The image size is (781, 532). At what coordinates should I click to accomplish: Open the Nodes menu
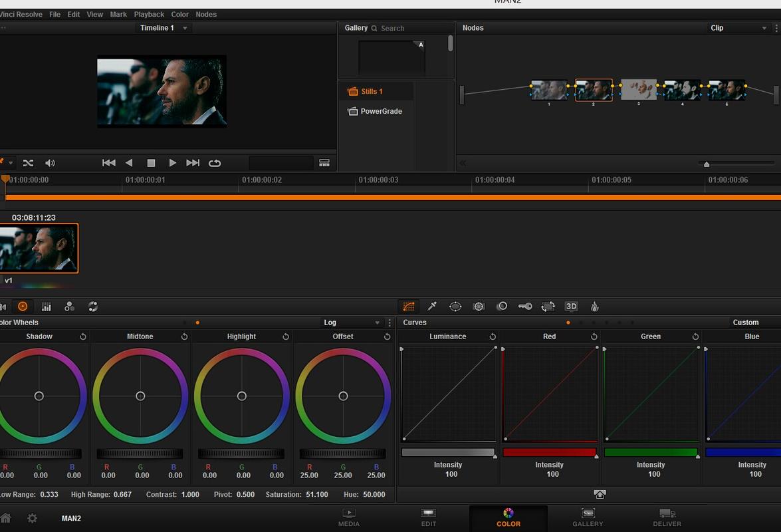[x=205, y=15]
